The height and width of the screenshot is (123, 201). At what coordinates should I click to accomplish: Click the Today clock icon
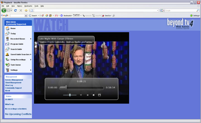8,34
